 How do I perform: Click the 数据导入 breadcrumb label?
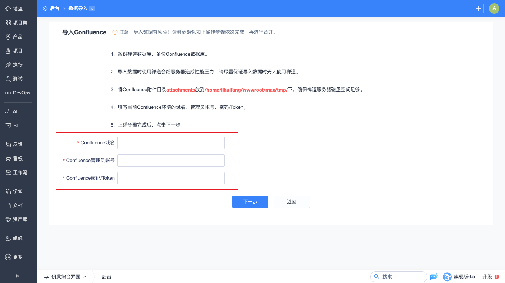tap(78, 8)
